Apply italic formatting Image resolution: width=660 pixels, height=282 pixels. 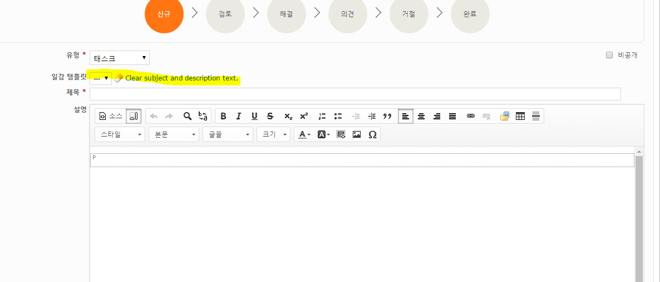[x=239, y=116]
